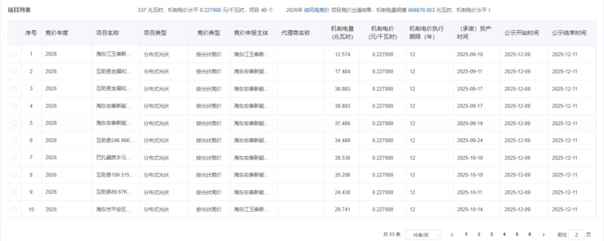Click the 前往 page number input field
The width and height of the screenshot is (604, 241).
(577, 235)
